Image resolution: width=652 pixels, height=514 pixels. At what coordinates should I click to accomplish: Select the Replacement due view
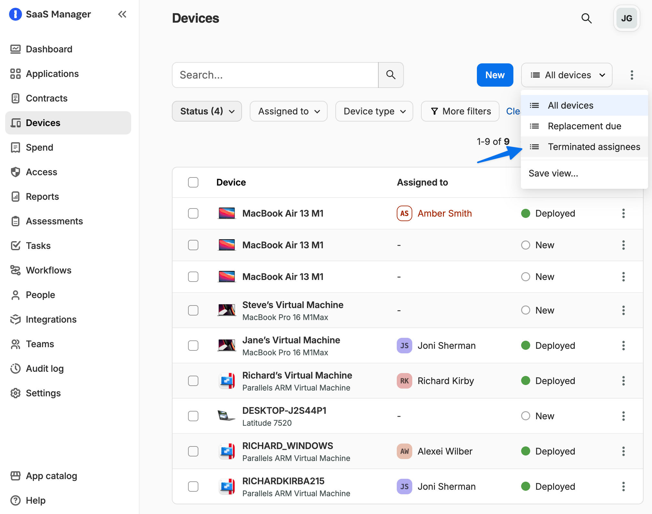coord(584,126)
